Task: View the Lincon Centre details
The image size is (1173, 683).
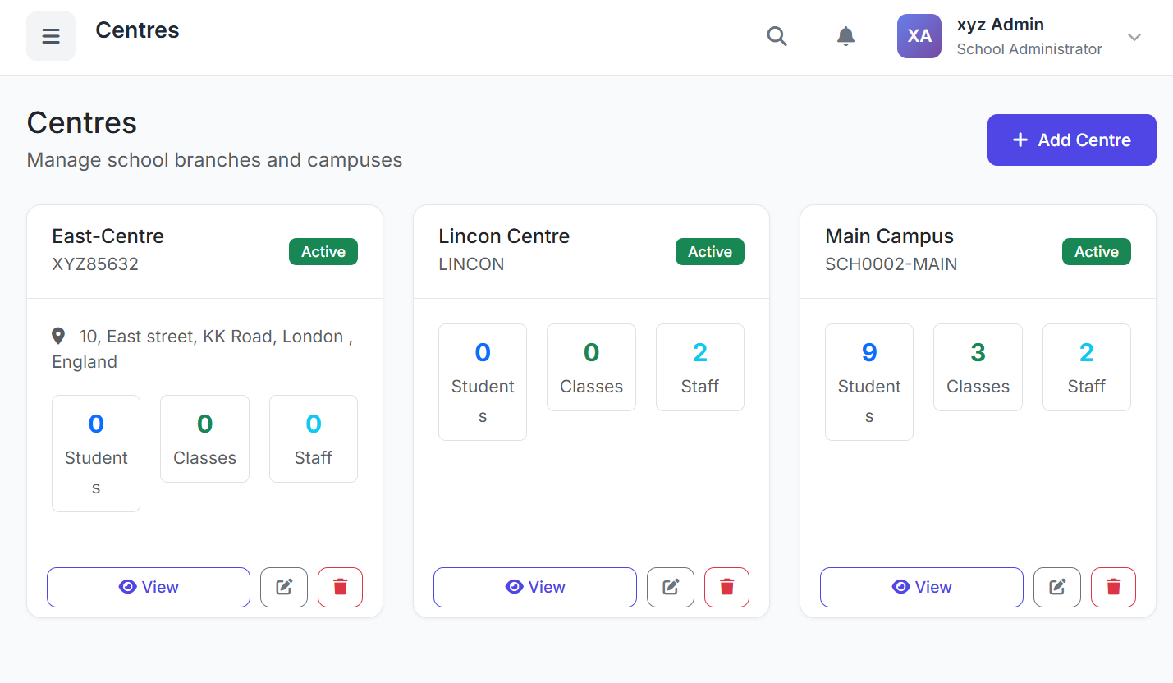Action: tap(535, 587)
